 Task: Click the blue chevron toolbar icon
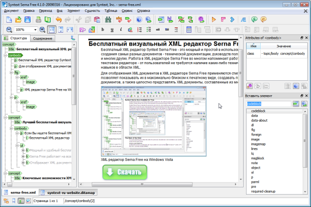[232, 20]
